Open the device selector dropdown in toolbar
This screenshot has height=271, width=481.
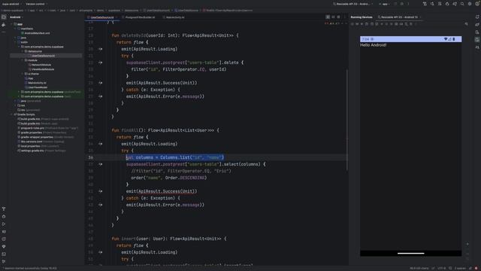(x=352, y=4)
